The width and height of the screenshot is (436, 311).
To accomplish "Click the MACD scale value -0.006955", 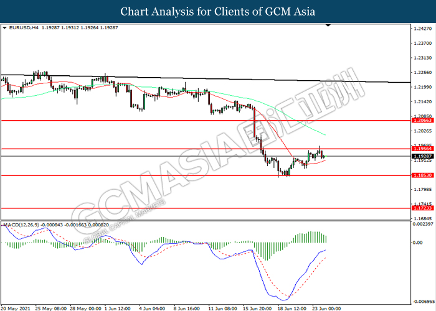I will tap(424, 301).
